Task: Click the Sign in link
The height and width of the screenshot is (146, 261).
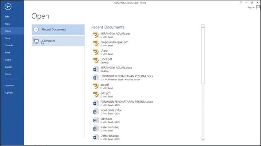Action: 251,7
